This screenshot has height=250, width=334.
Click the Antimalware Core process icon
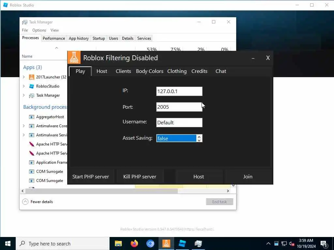tap(32, 126)
